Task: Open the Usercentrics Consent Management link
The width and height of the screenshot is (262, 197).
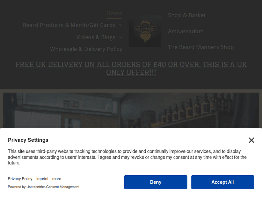Action: (x=53, y=187)
